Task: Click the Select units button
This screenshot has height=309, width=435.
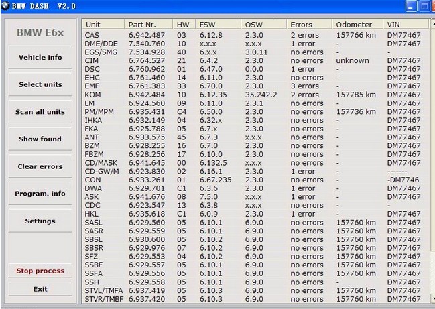Action: coord(40,84)
